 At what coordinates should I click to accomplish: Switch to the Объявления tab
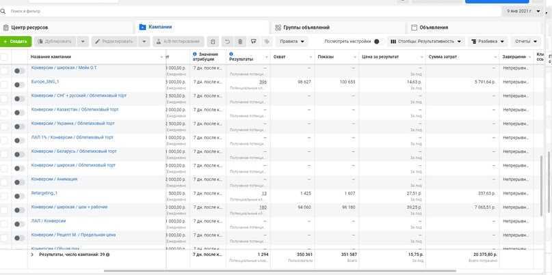click(x=433, y=27)
